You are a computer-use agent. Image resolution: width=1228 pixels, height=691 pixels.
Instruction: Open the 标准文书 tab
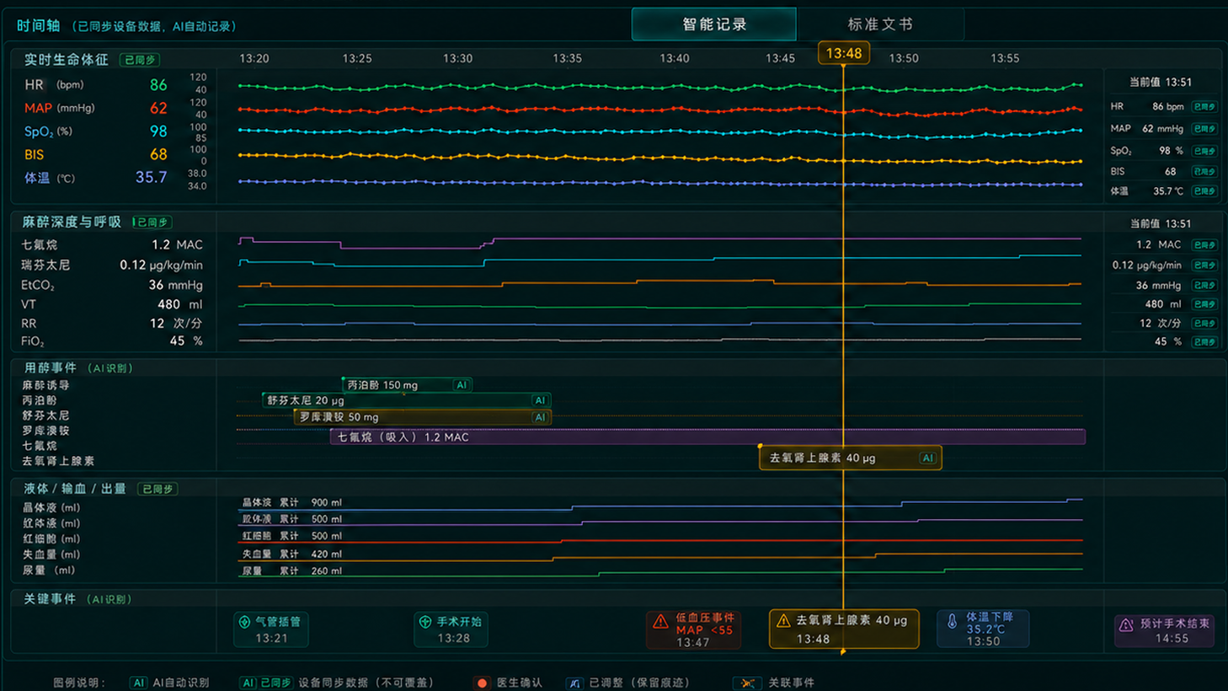pos(880,24)
